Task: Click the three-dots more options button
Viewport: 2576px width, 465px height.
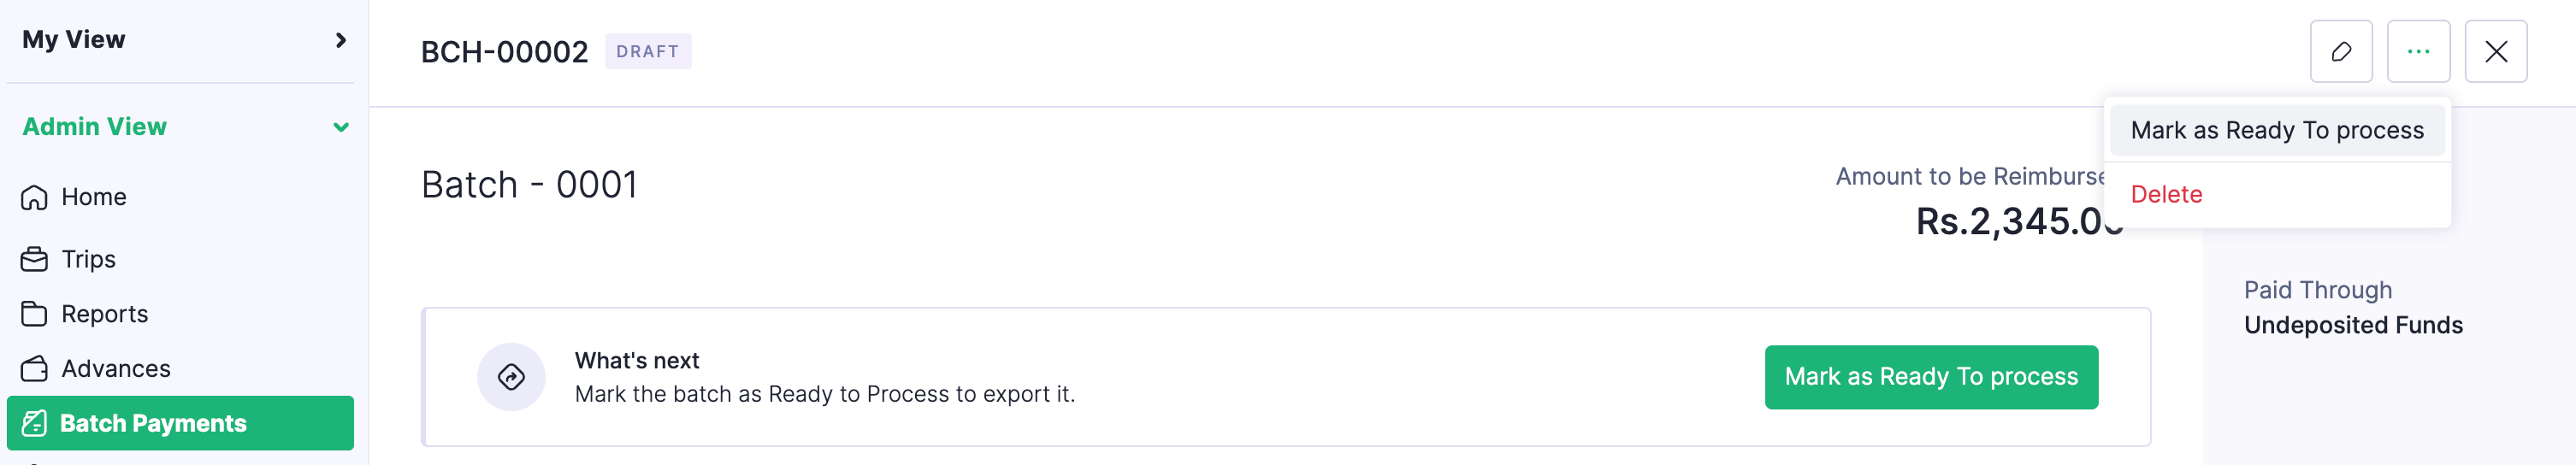Action: click(x=2418, y=52)
